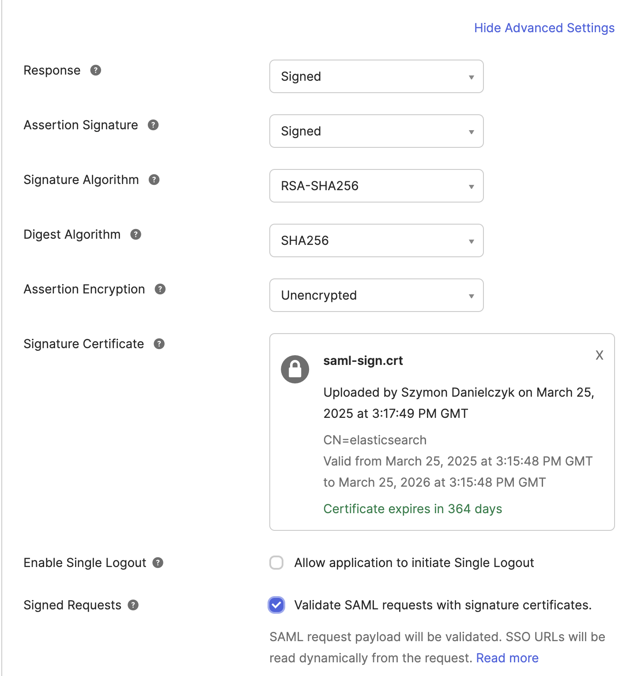Open the Digest Algorithm help tooltip
The width and height of the screenshot is (634, 676).
pos(136,235)
